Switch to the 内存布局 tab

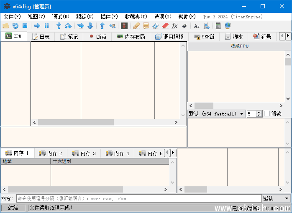[131, 37]
